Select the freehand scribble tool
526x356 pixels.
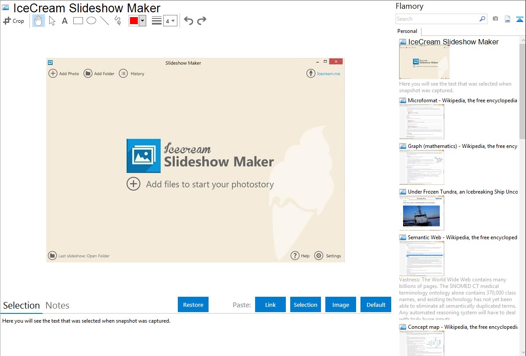[118, 21]
